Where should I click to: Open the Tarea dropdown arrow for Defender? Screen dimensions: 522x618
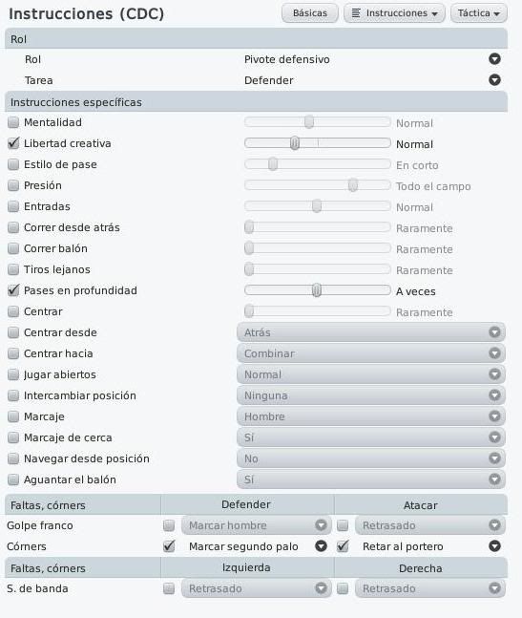[494, 80]
